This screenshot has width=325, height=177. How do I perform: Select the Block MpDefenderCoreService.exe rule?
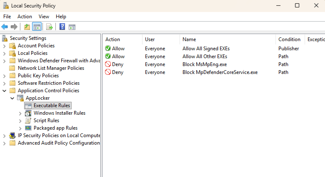pos(220,72)
